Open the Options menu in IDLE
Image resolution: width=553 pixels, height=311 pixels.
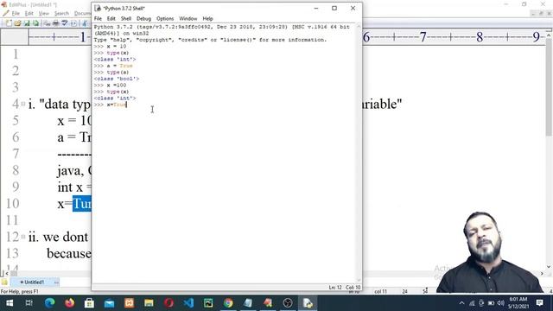click(x=165, y=18)
